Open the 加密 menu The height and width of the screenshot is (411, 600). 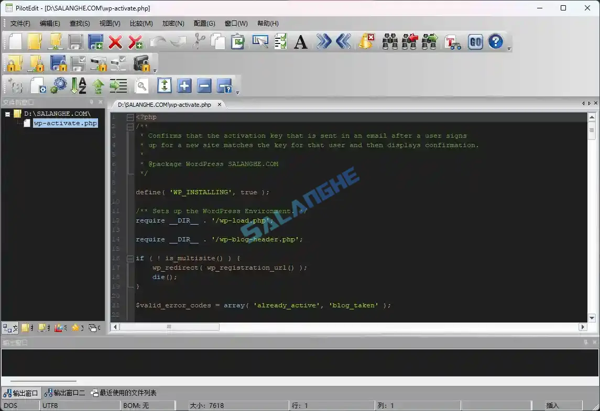click(x=173, y=23)
